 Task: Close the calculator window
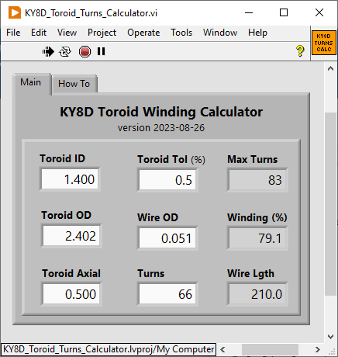319,12
